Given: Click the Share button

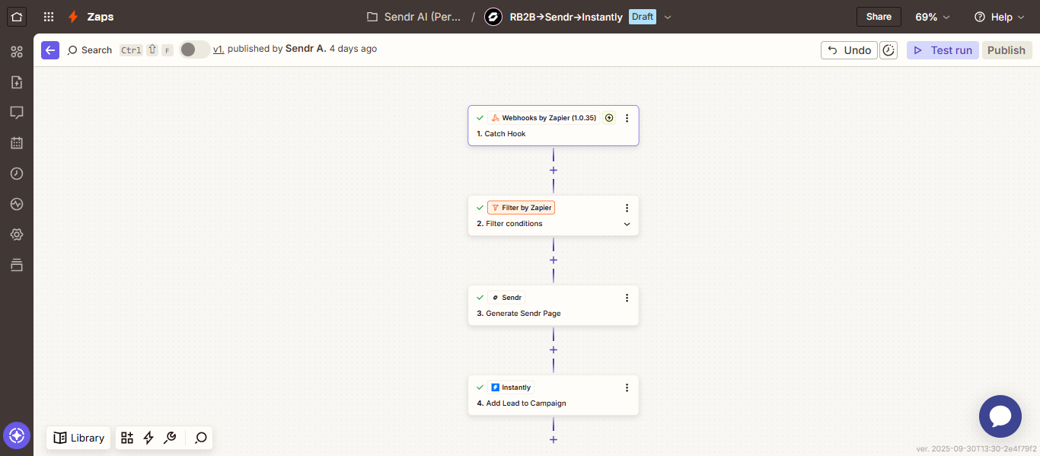Looking at the screenshot, I should coord(879,17).
